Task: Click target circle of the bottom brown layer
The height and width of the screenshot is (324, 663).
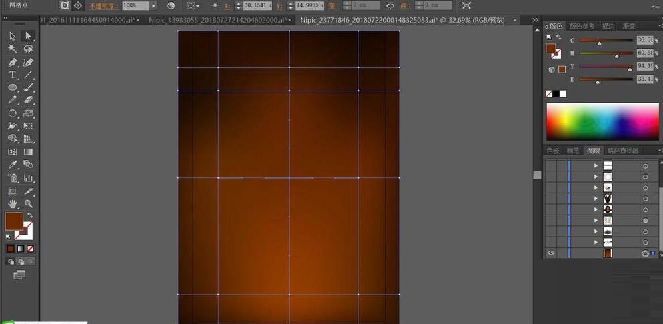Action: click(645, 253)
